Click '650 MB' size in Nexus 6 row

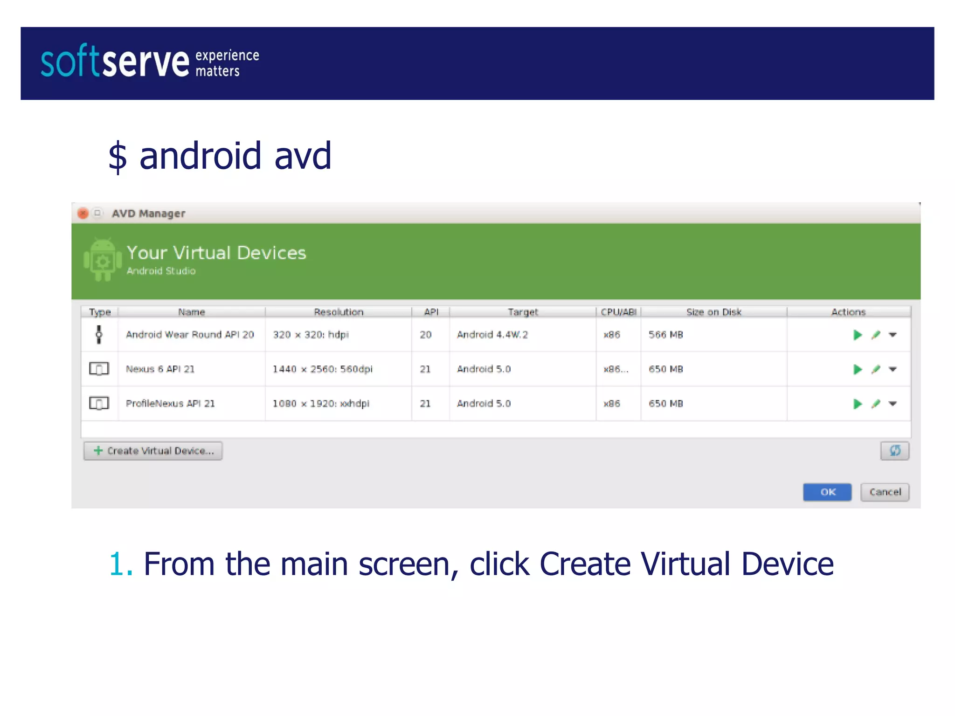[x=666, y=369]
